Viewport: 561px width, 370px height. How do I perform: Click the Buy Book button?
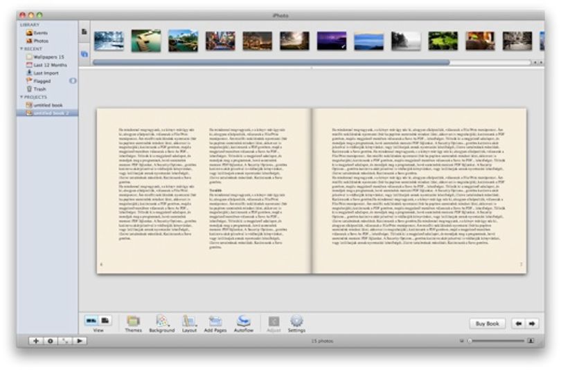point(488,324)
